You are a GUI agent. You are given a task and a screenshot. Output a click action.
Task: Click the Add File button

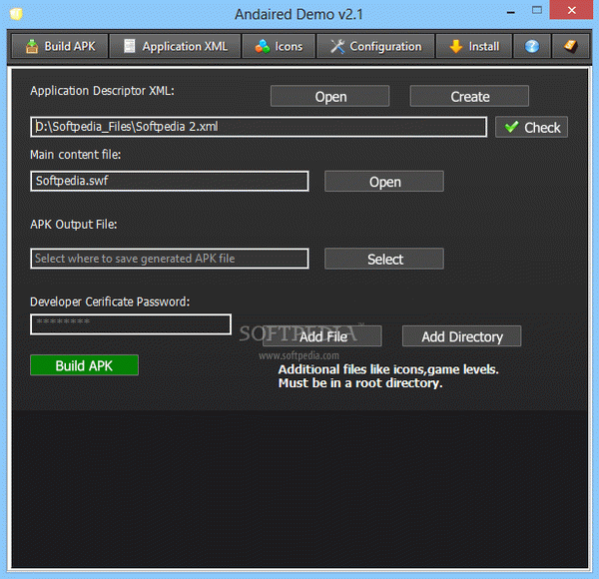coord(322,336)
